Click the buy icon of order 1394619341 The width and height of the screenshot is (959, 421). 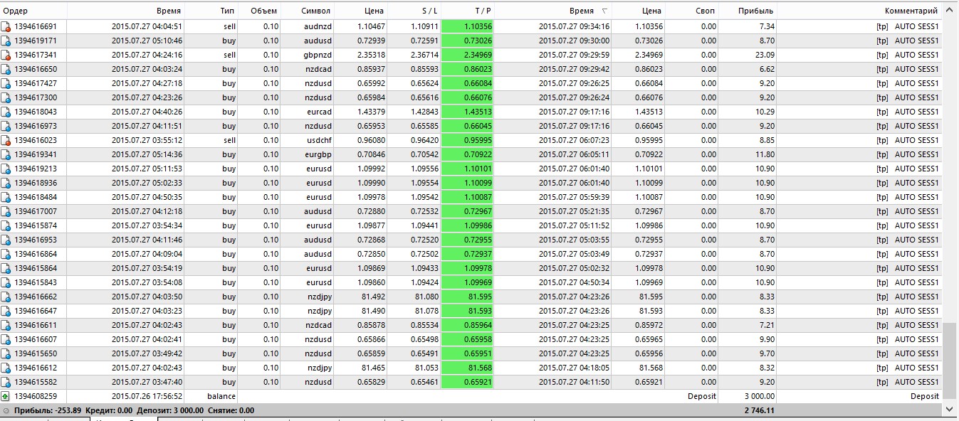click(x=6, y=154)
